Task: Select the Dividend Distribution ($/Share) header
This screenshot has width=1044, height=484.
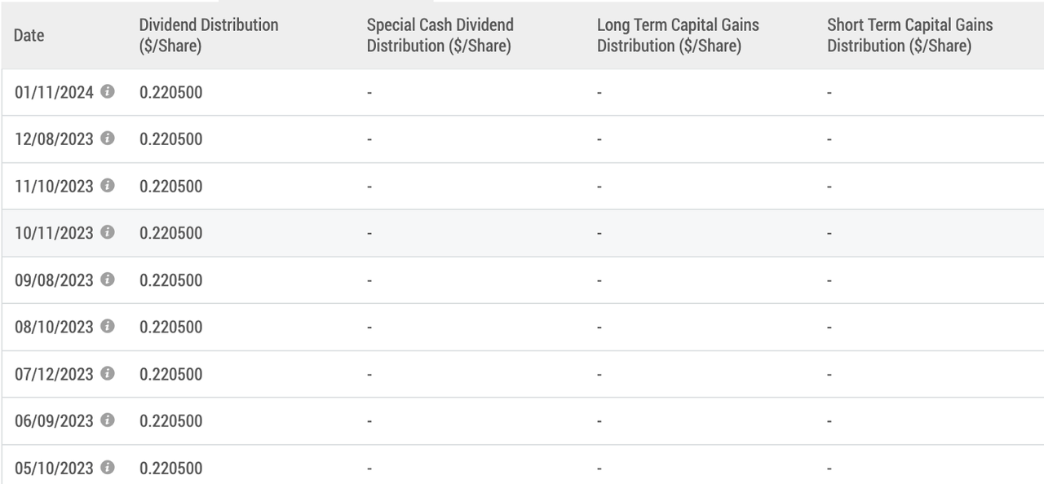Action: click(208, 35)
